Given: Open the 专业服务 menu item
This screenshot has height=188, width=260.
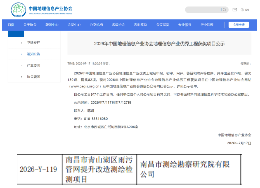Looking at the screenshot, I should pyautogui.click(x=185, y=25).
